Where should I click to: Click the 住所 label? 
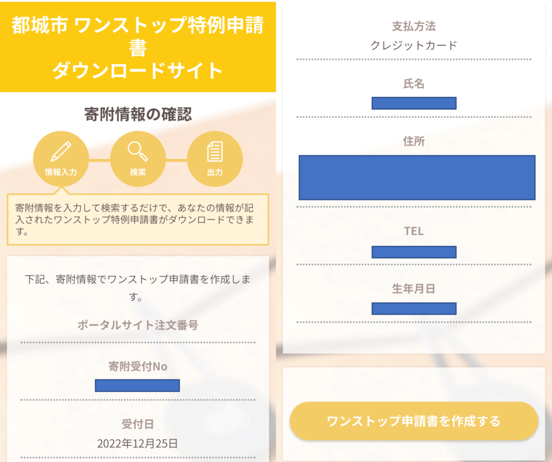[x=414, y=141]
